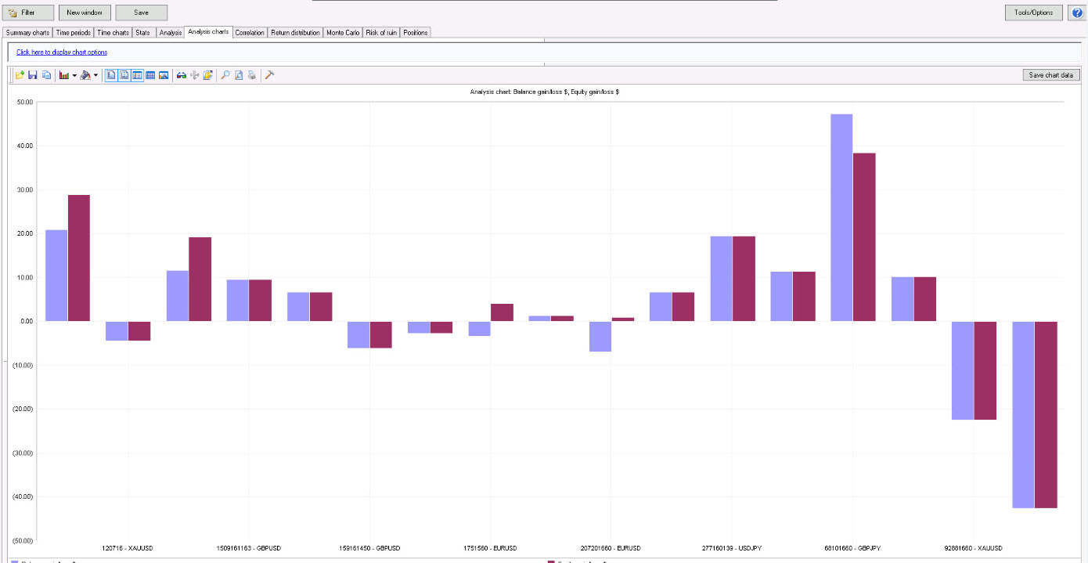Viewport: 1088px width, 563px height.
Task: Open the Return distribution tab
Action: click(295, 32)
